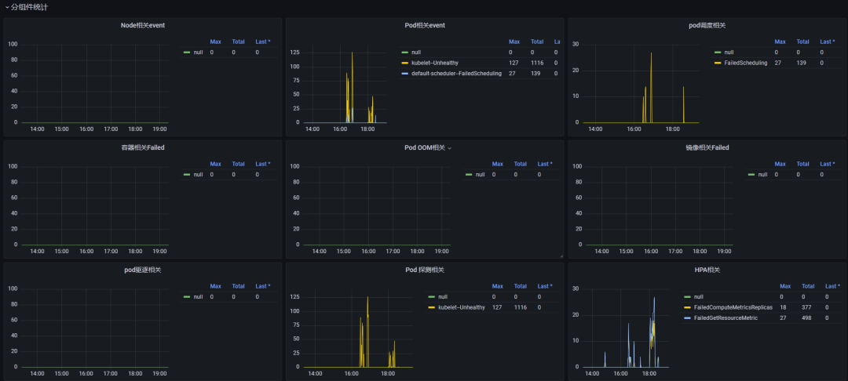Sort pod调度相关 legend by Last *
The image size is (848, 381).
pyautogui.click(x=828, y=42)
